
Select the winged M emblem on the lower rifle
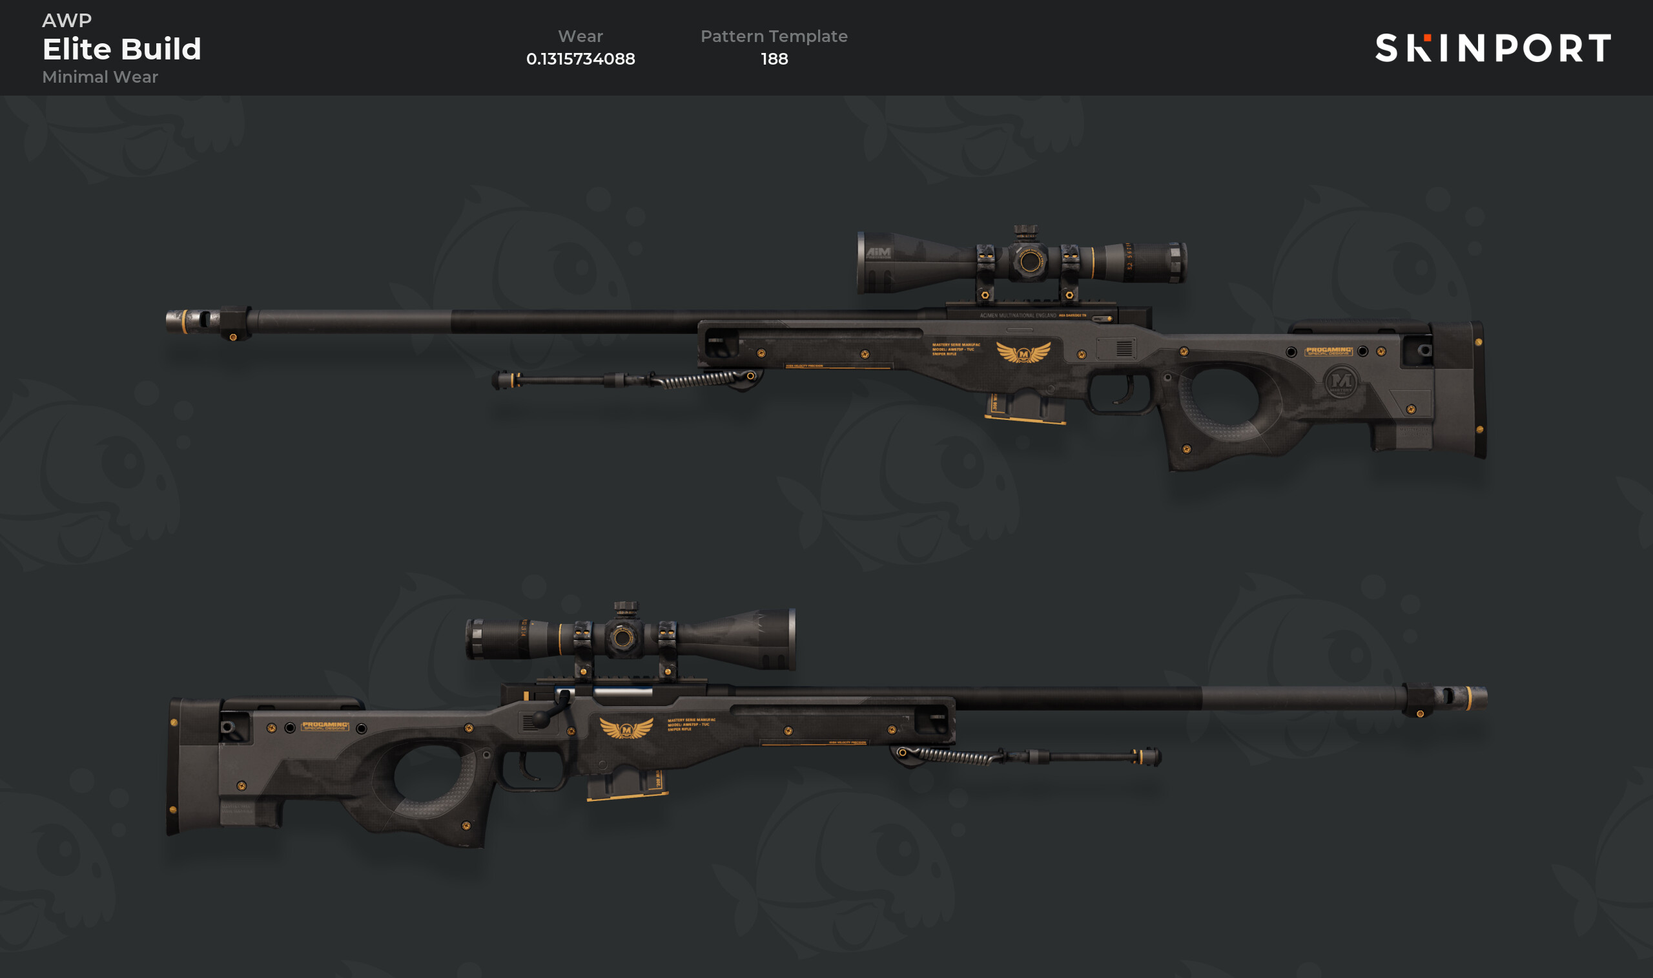[626, 728]
